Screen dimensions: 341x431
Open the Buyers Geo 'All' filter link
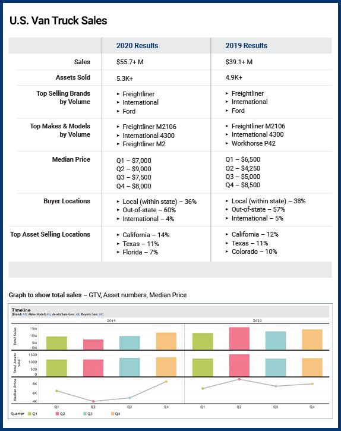[100, 314]
